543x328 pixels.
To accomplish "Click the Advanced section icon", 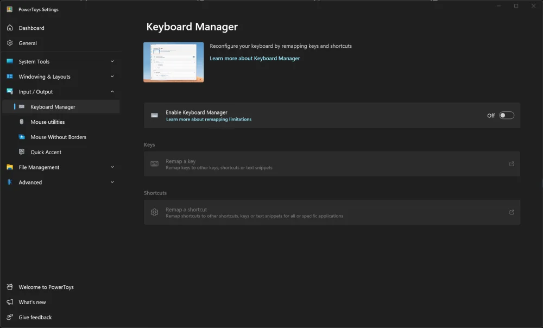I will (x=10, y=182).
